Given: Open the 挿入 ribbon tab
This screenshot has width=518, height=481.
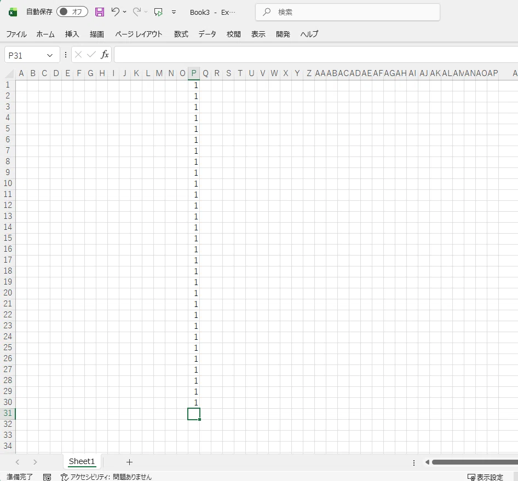Looking at the screenshot, I should [x=72, y=34].
